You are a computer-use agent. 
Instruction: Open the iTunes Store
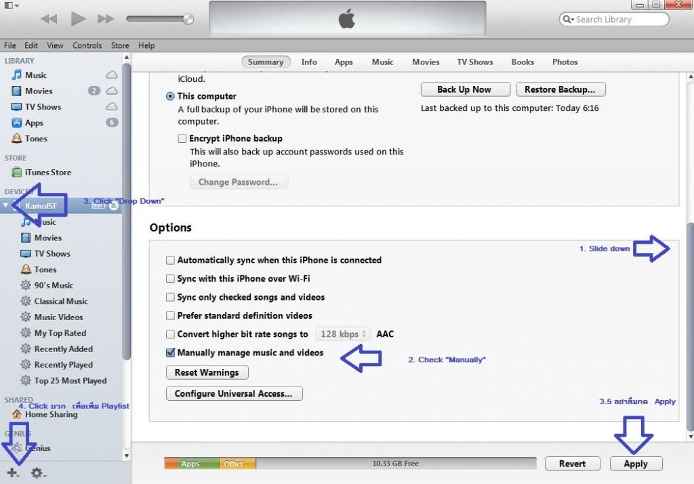[48, 173]
